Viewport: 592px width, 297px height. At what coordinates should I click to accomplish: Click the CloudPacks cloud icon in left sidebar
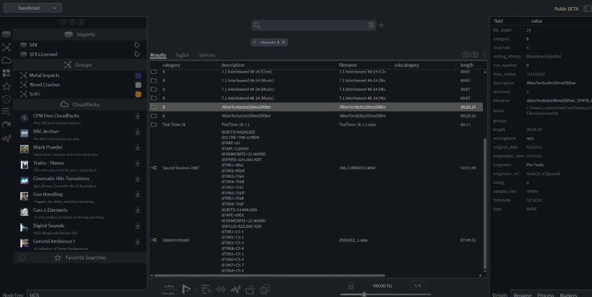click(x=7, y=60)
